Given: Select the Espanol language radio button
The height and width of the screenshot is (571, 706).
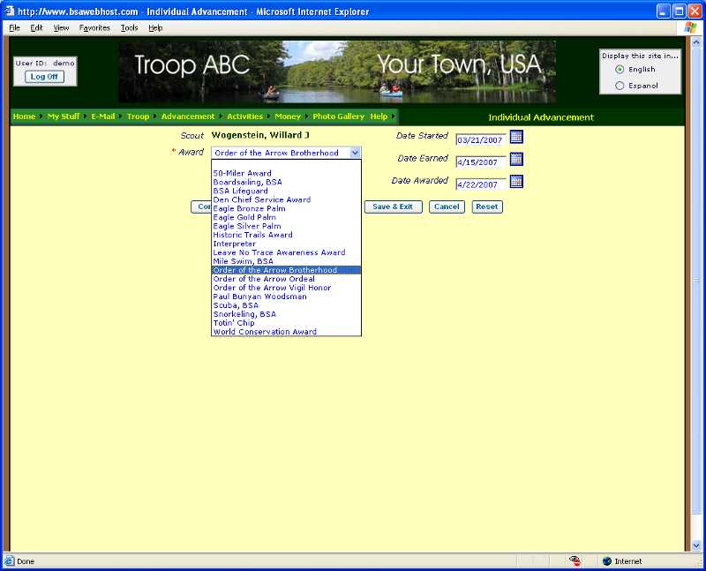Looking at the screenshot, I should 620,86.
